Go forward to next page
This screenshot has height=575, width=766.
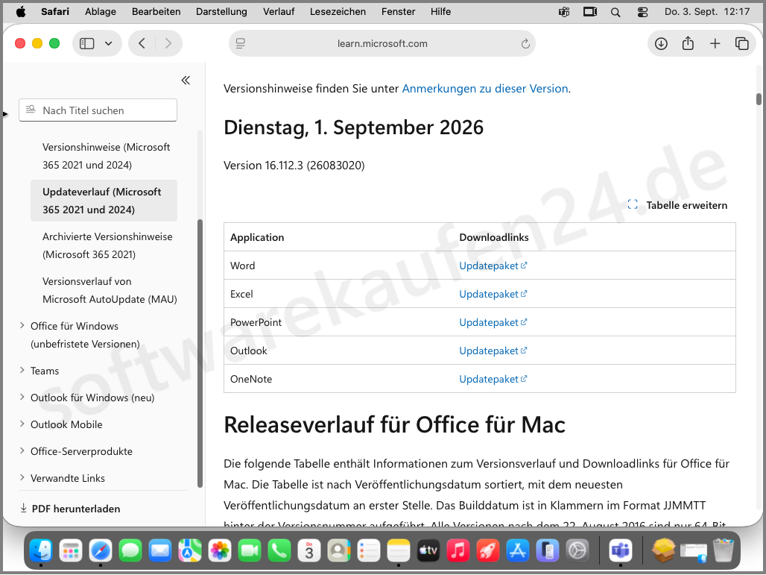click(x=168, y=43)
